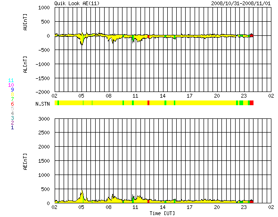Viewport: 278px width, 217px height.
Task: Click the -2000 tick on AL axis
Action: [43, 92]
